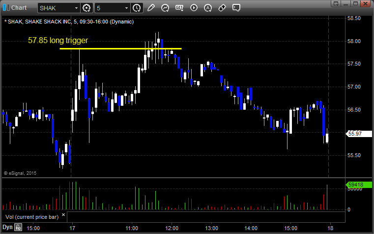The image size is (374, 234).
Task: Click the blue Chart window icon
Action: 6,8
